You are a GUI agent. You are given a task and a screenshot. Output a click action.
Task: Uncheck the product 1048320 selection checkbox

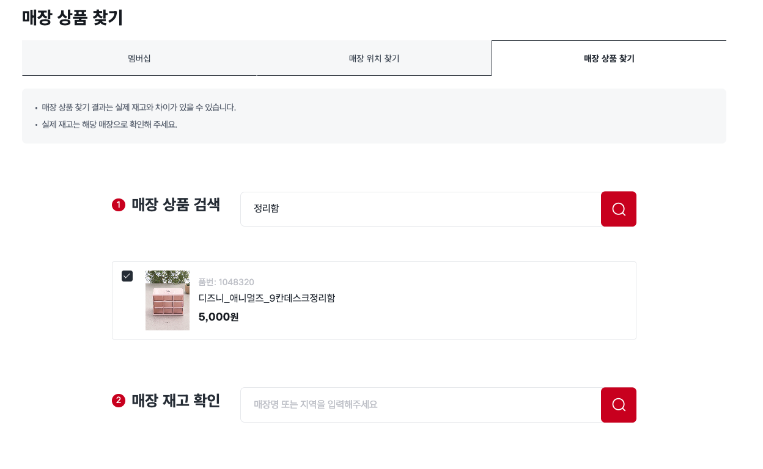click(x=127, y=276)
